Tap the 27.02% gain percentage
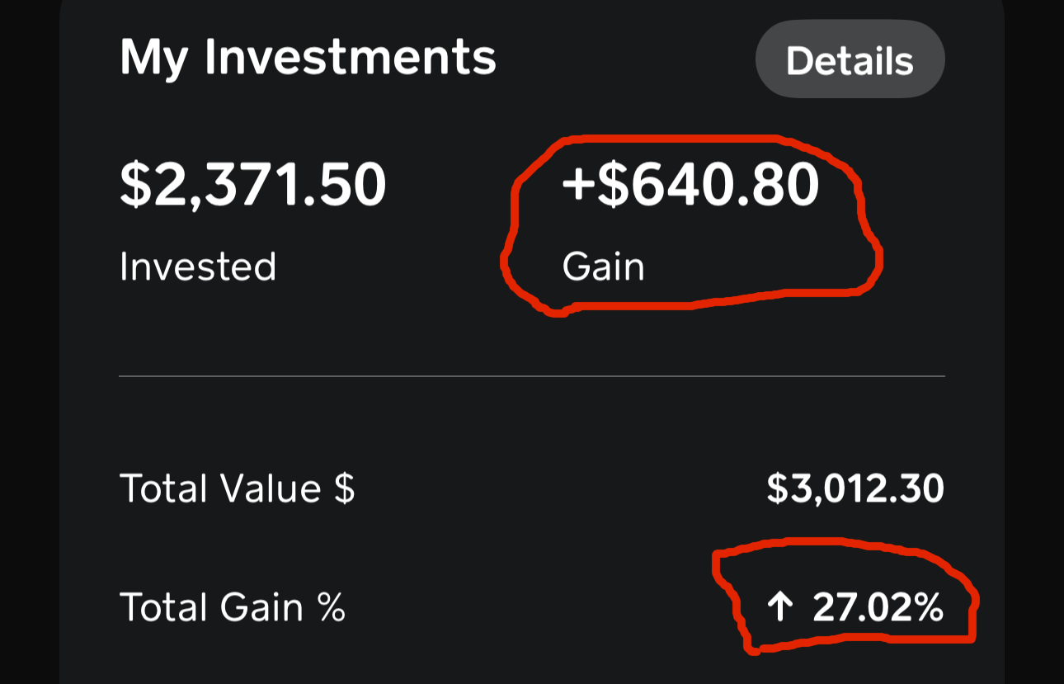The height and width of the screenshot is (684, 1064). pos(878,608)
